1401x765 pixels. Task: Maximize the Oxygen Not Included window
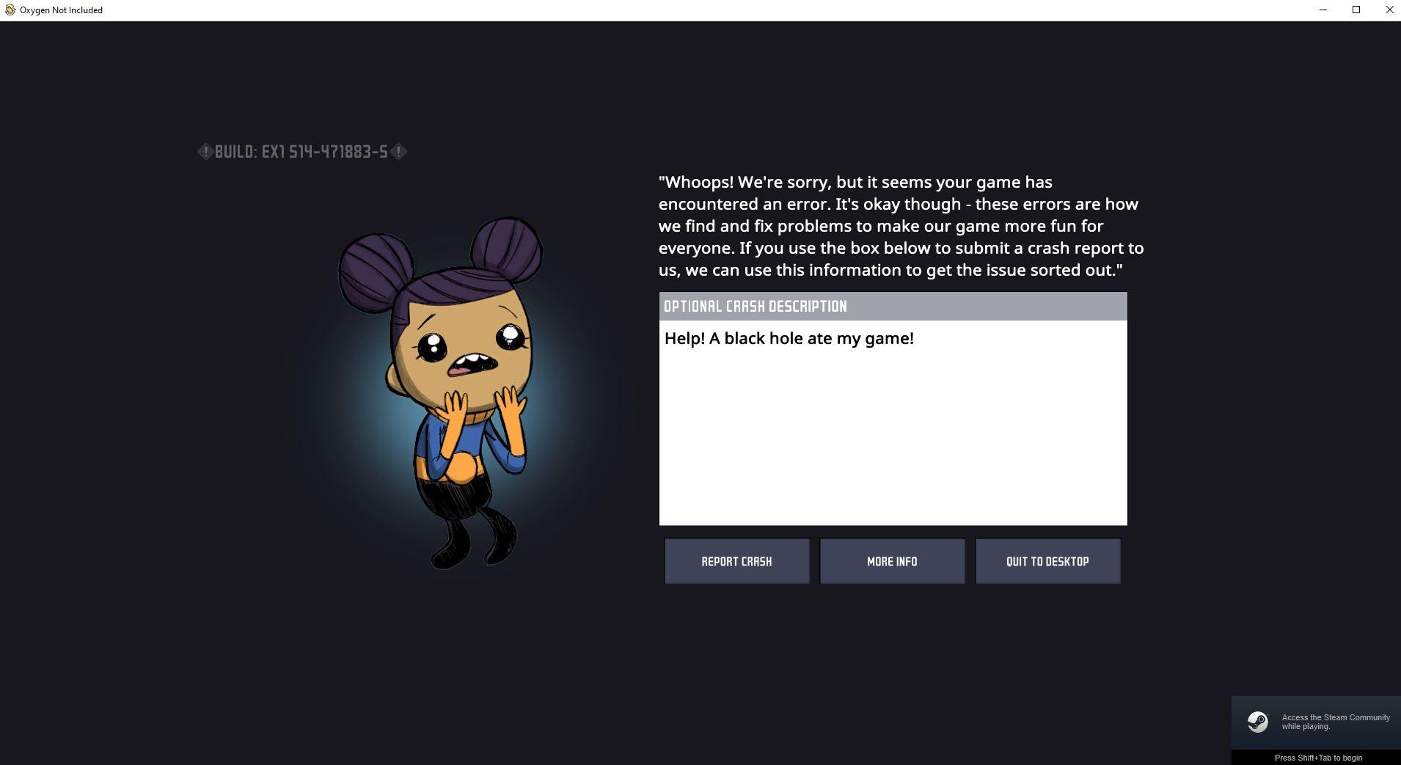[x=1356, y=10]
